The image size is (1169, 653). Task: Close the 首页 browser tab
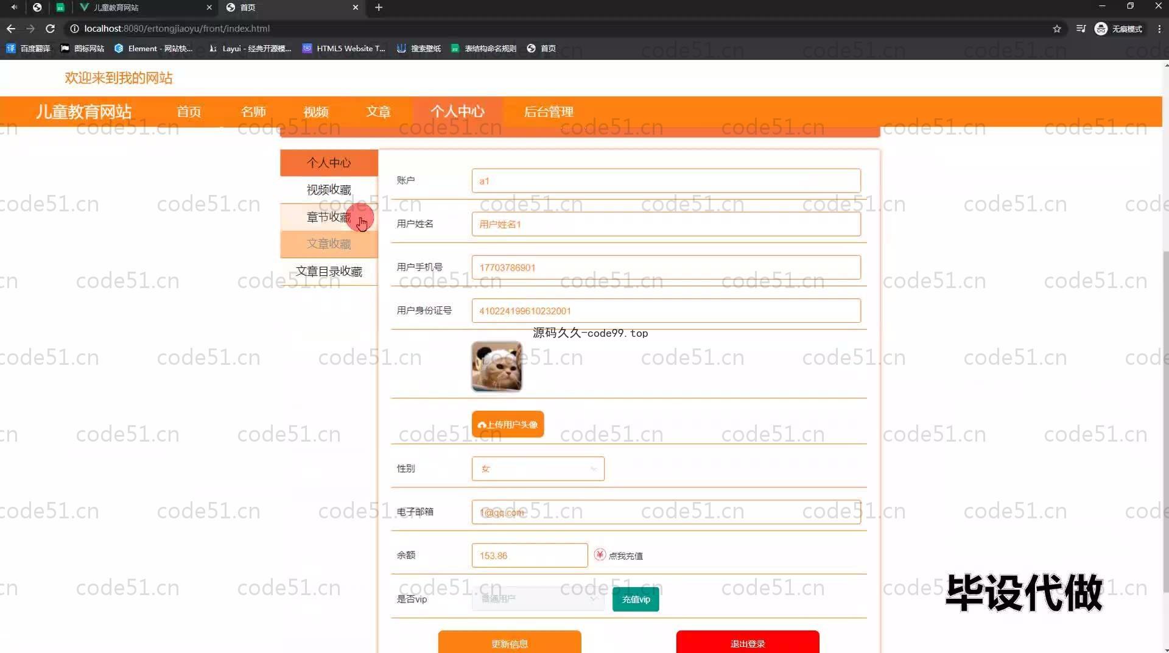356,7
